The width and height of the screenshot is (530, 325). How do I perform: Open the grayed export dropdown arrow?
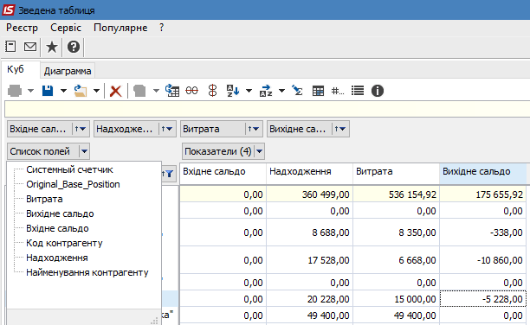156,91
